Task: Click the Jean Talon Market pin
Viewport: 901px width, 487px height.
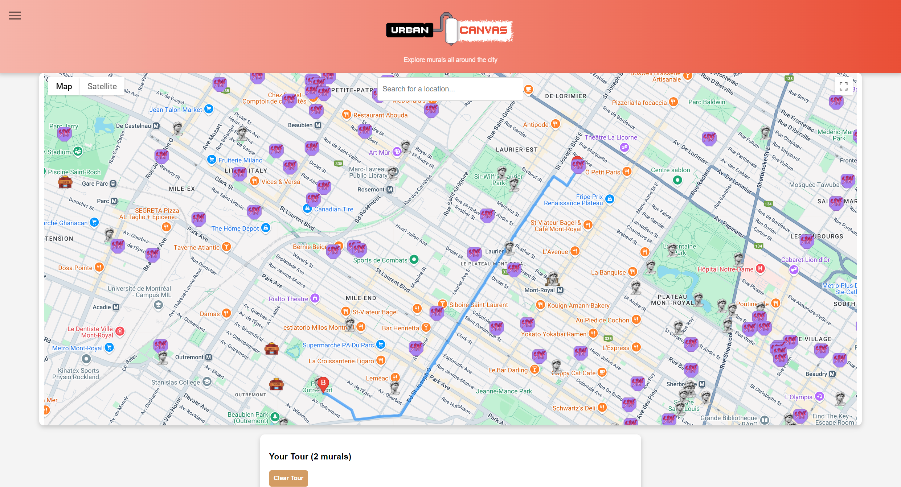Action: click(x=209, y=109)
